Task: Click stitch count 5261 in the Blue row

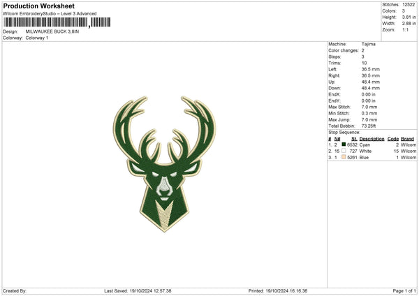Action: [x=352, y=158]
